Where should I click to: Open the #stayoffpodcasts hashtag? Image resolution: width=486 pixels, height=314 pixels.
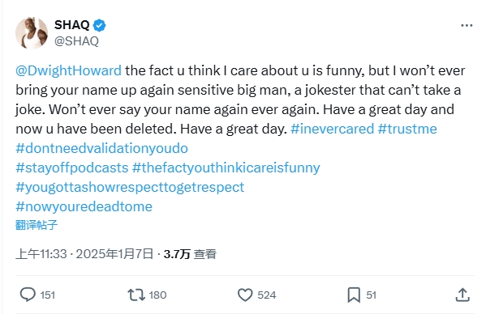point(72,168)
